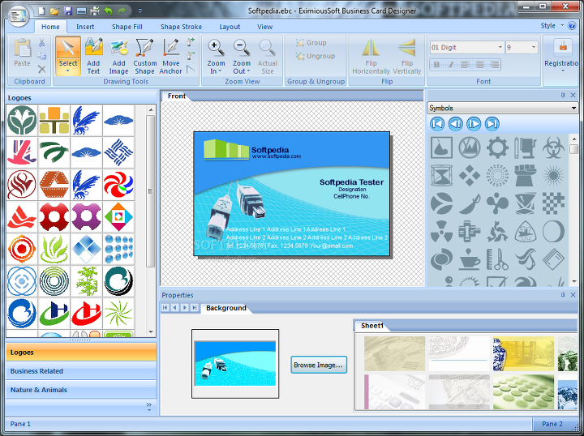Set text alignment to right

coord(494,65)
